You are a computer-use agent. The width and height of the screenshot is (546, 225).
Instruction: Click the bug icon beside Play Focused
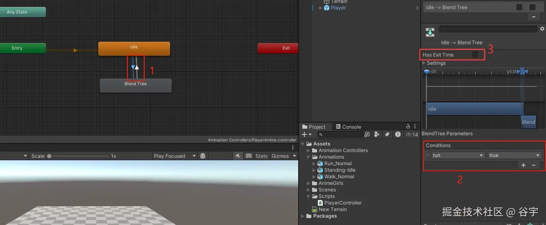(202, 156)
